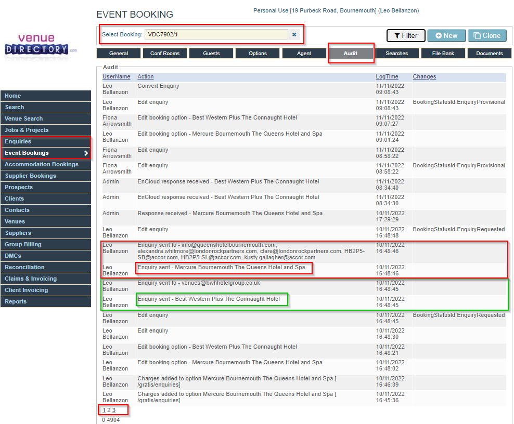This screenshot has height=424, width=514.
Task: Clone the current booking
Action: pyautogui.click(x=487, y=36)
